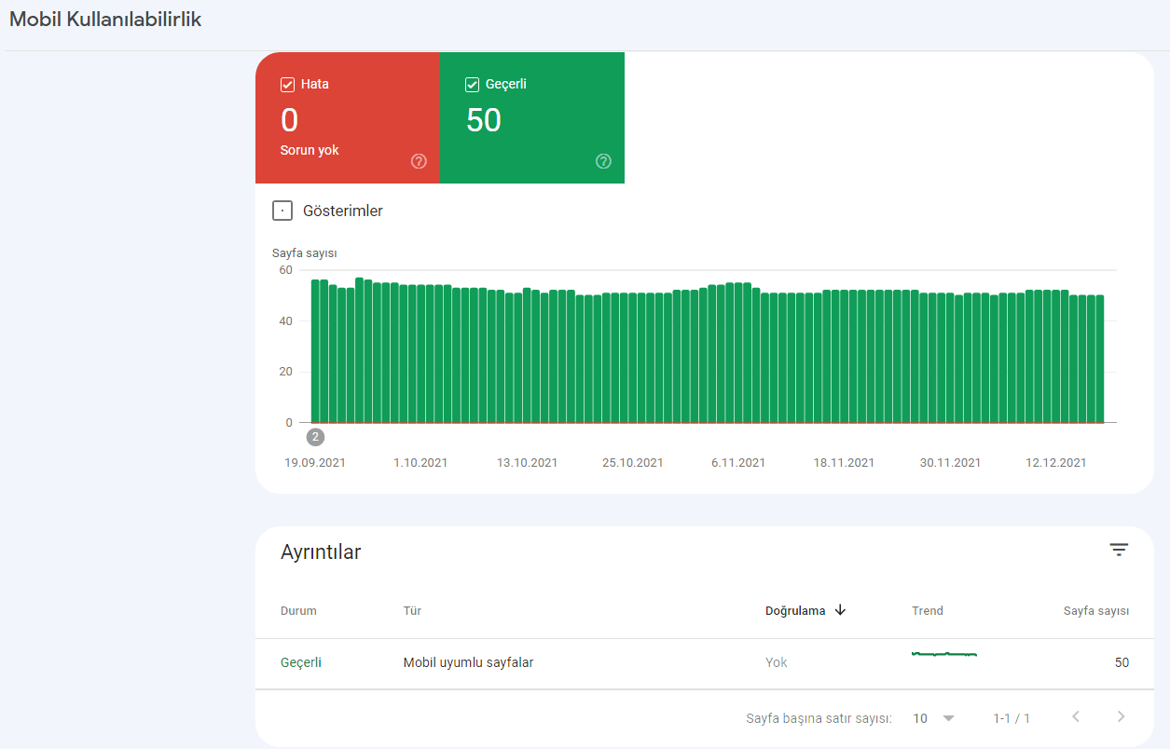Image resolution: width=1170 pixels, height=749 pixels.
Task: Open the filter icon in Ayrıntılar
Action: (x=1119, y=550)
